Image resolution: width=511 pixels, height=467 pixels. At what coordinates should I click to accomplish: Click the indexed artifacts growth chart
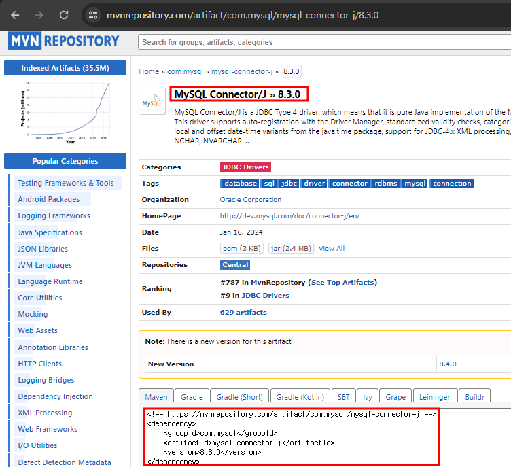65,113
